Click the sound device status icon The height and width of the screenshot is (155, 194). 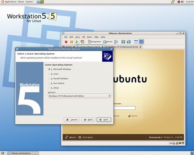[x=183, y=143]
